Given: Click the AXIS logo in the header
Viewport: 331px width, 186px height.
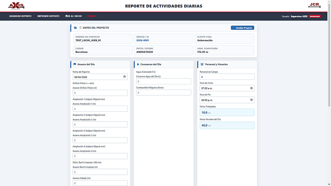Looking at the screenshot, I should coord(16,6).
